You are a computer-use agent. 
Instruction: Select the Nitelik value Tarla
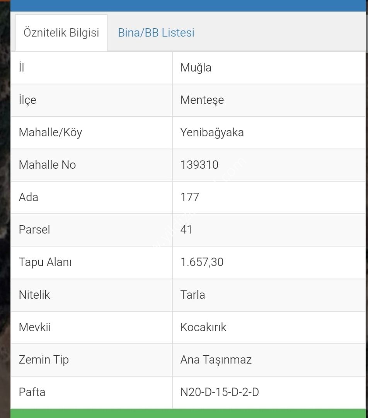(x=193, y=295)
